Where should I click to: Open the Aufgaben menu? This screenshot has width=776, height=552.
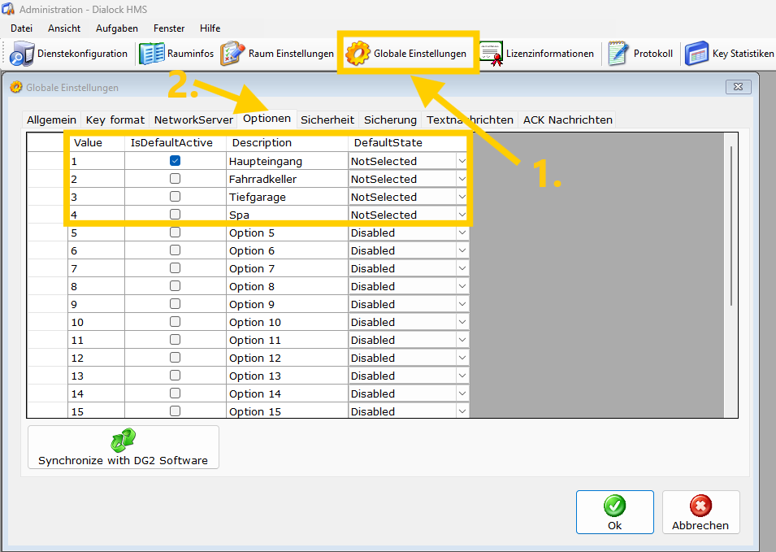[x=116, y=28]
